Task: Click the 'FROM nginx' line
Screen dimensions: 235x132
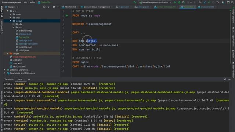Action: click(80, 62)
